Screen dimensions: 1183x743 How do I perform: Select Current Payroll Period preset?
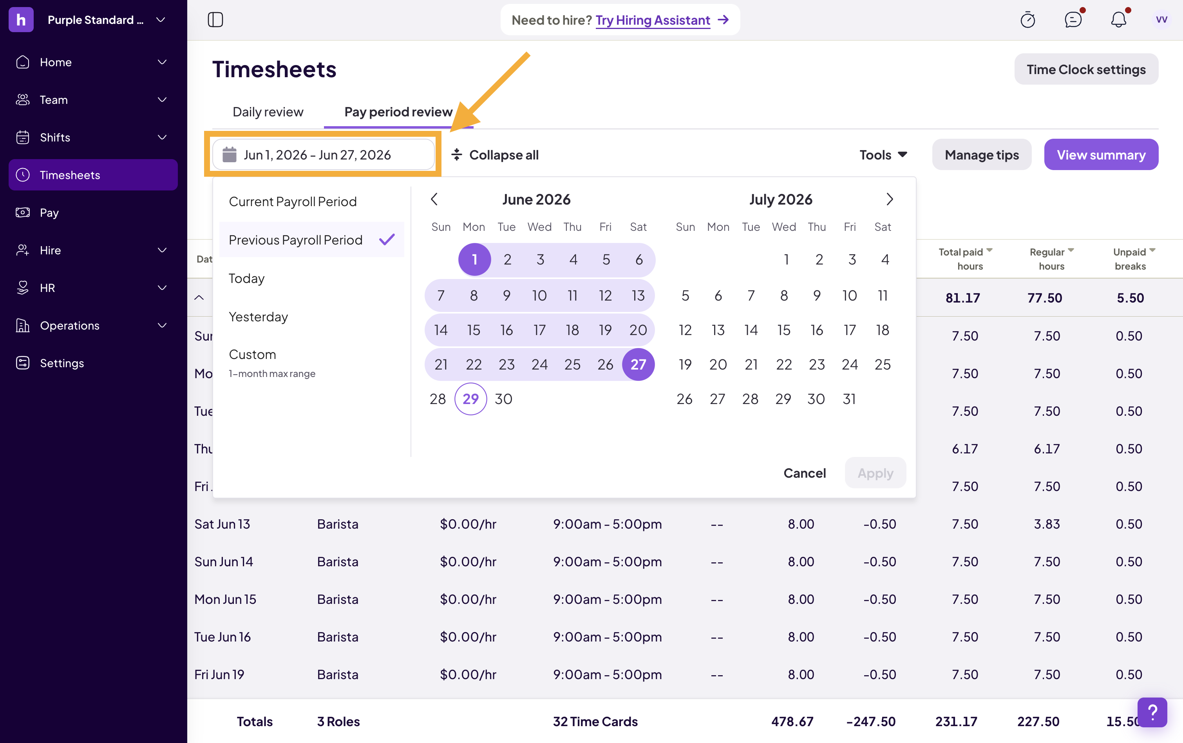pyautogui.click(x=311, y=201)
